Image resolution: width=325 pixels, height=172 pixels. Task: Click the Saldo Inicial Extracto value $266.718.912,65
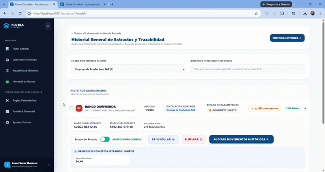click(x=85, y=127)
